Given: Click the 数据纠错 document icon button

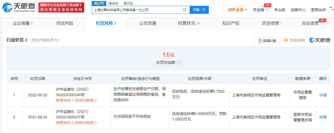Looking at the screenshot, I should click(x=267, y=41).
